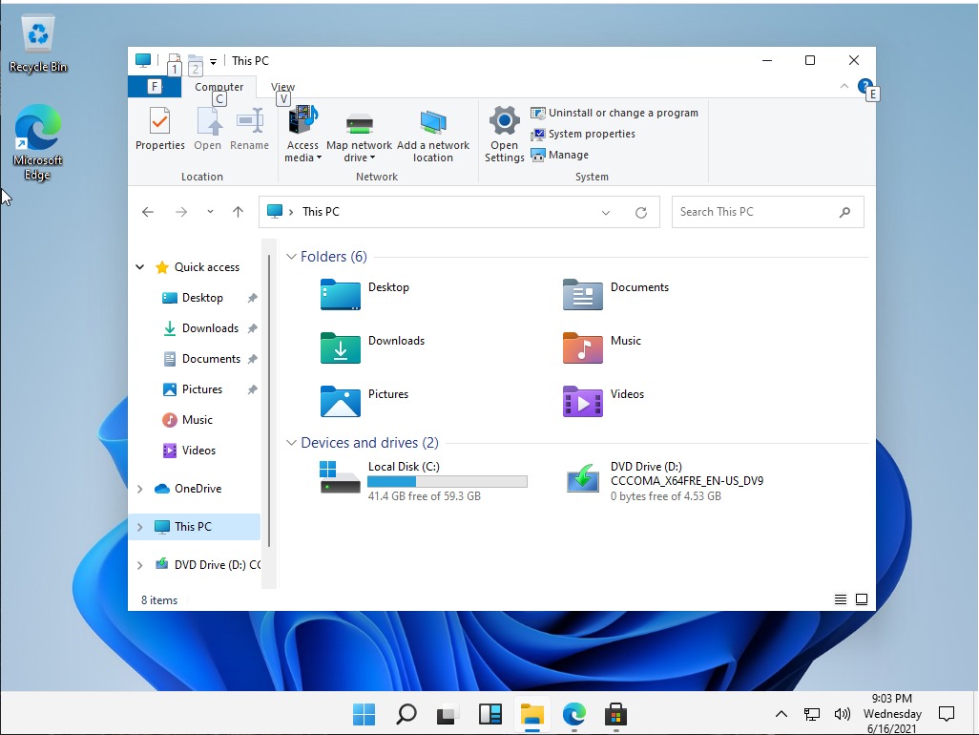Expand the DVD Drive (D:) sidebar entry
The width and height of the screenshot is (979, 735).
tap(139, 564)
